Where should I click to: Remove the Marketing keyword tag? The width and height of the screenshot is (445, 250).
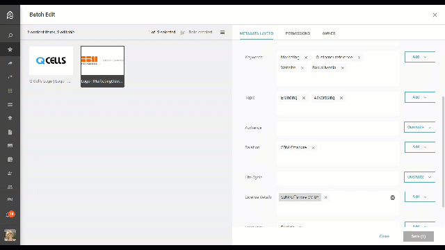[306, 58]
